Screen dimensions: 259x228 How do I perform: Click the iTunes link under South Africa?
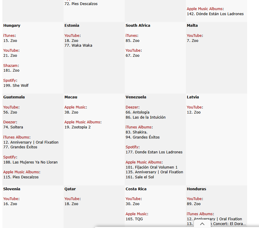(x=131, y=35)
